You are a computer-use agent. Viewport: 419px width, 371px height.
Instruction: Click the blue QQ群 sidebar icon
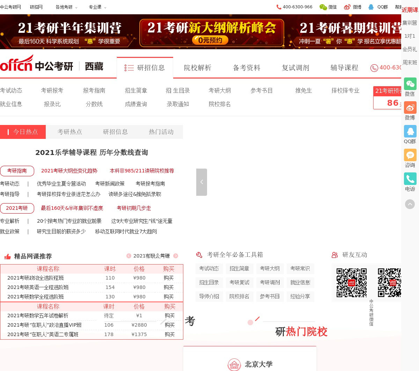(x=410, y=132)
